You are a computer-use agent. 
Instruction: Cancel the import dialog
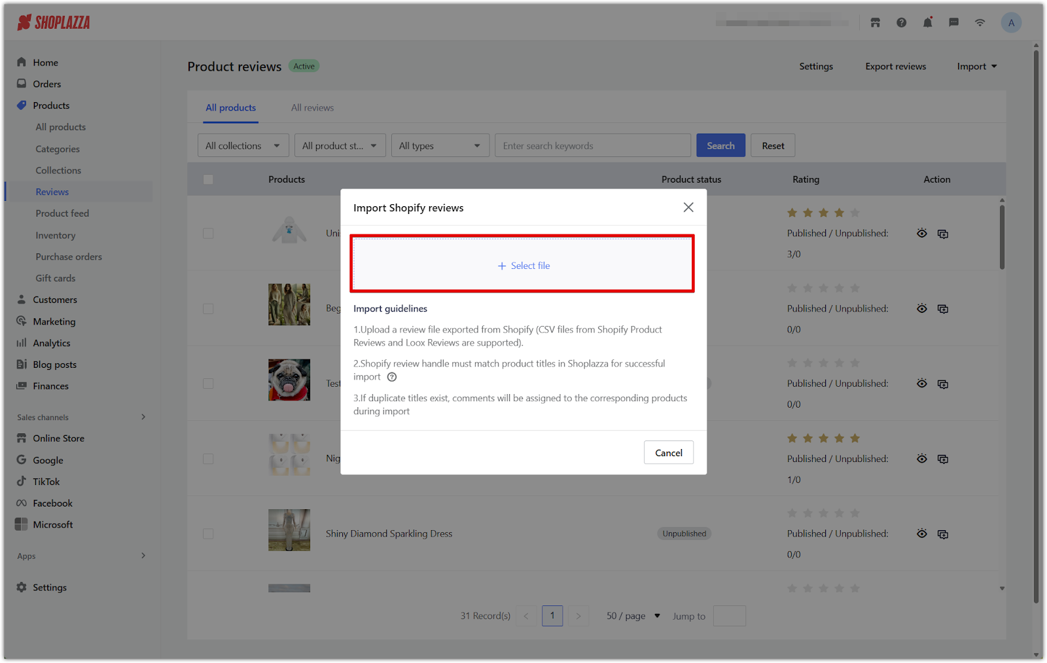pyautogui.click(x=669, y=453)
